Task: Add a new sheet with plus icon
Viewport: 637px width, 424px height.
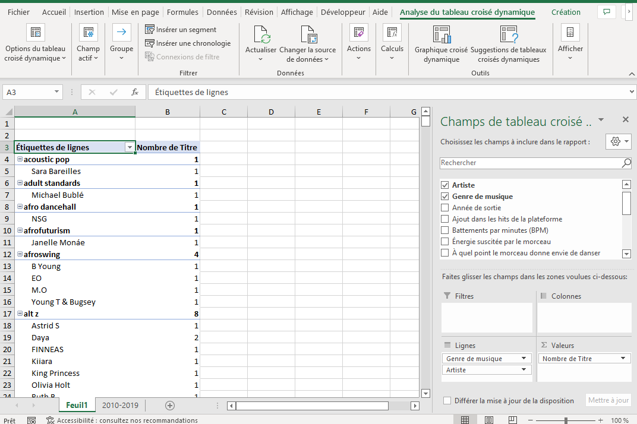Action: 170,406
